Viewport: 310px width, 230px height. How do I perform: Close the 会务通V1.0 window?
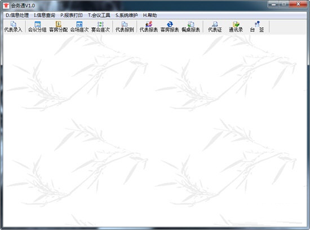pos(298,4)
